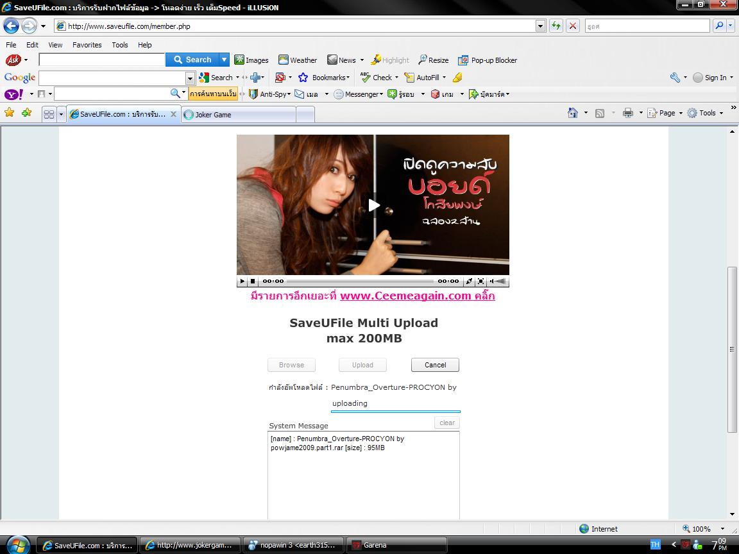
Task: Open the Tools gear menu in command bar
Action: coord(705,113)
